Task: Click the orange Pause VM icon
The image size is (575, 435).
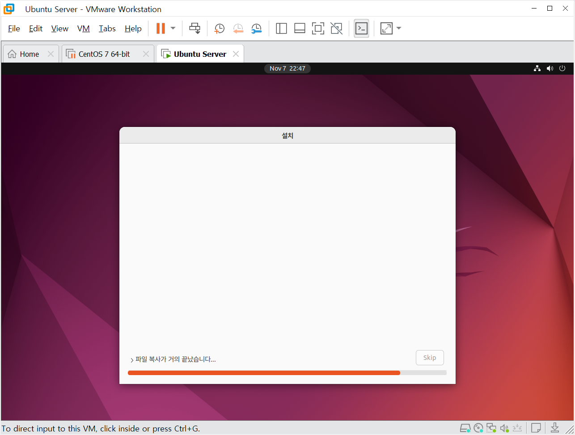Action: (161, 28)
